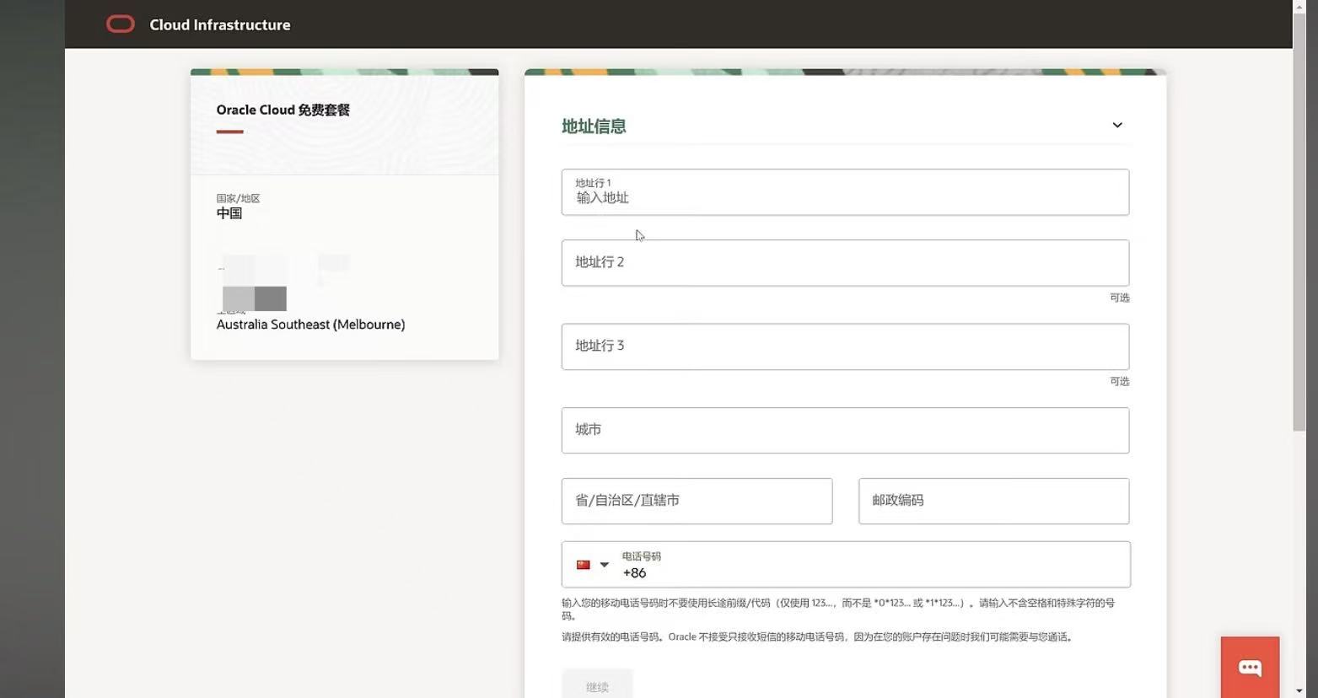Click the China flag icon
This screenshot has height=698, width=1318.
[583, 565]
